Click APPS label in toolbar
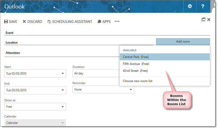The image size is (218, 129). click(106, 22)
